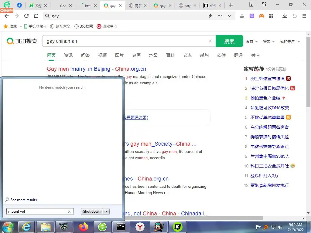The width and height of the screenshot is (311, 233).
Task: Click the undo closed tab icon
Action: pyautogui.click(x=295, y=16)
